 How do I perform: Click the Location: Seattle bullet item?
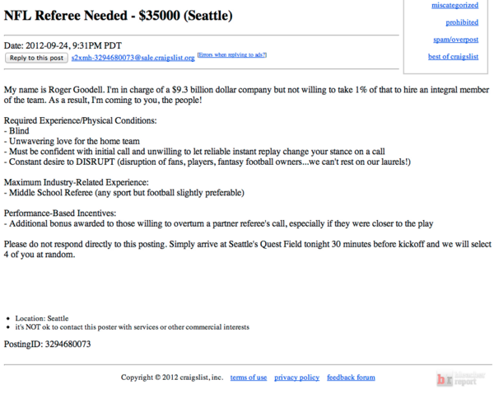click(42, 318)
